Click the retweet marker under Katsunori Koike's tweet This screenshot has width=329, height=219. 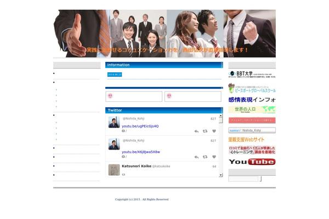pyautogui.click(x=123, y=174)
